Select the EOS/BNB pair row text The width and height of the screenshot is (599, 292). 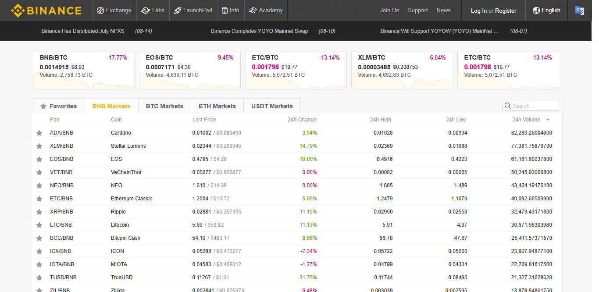62,159
